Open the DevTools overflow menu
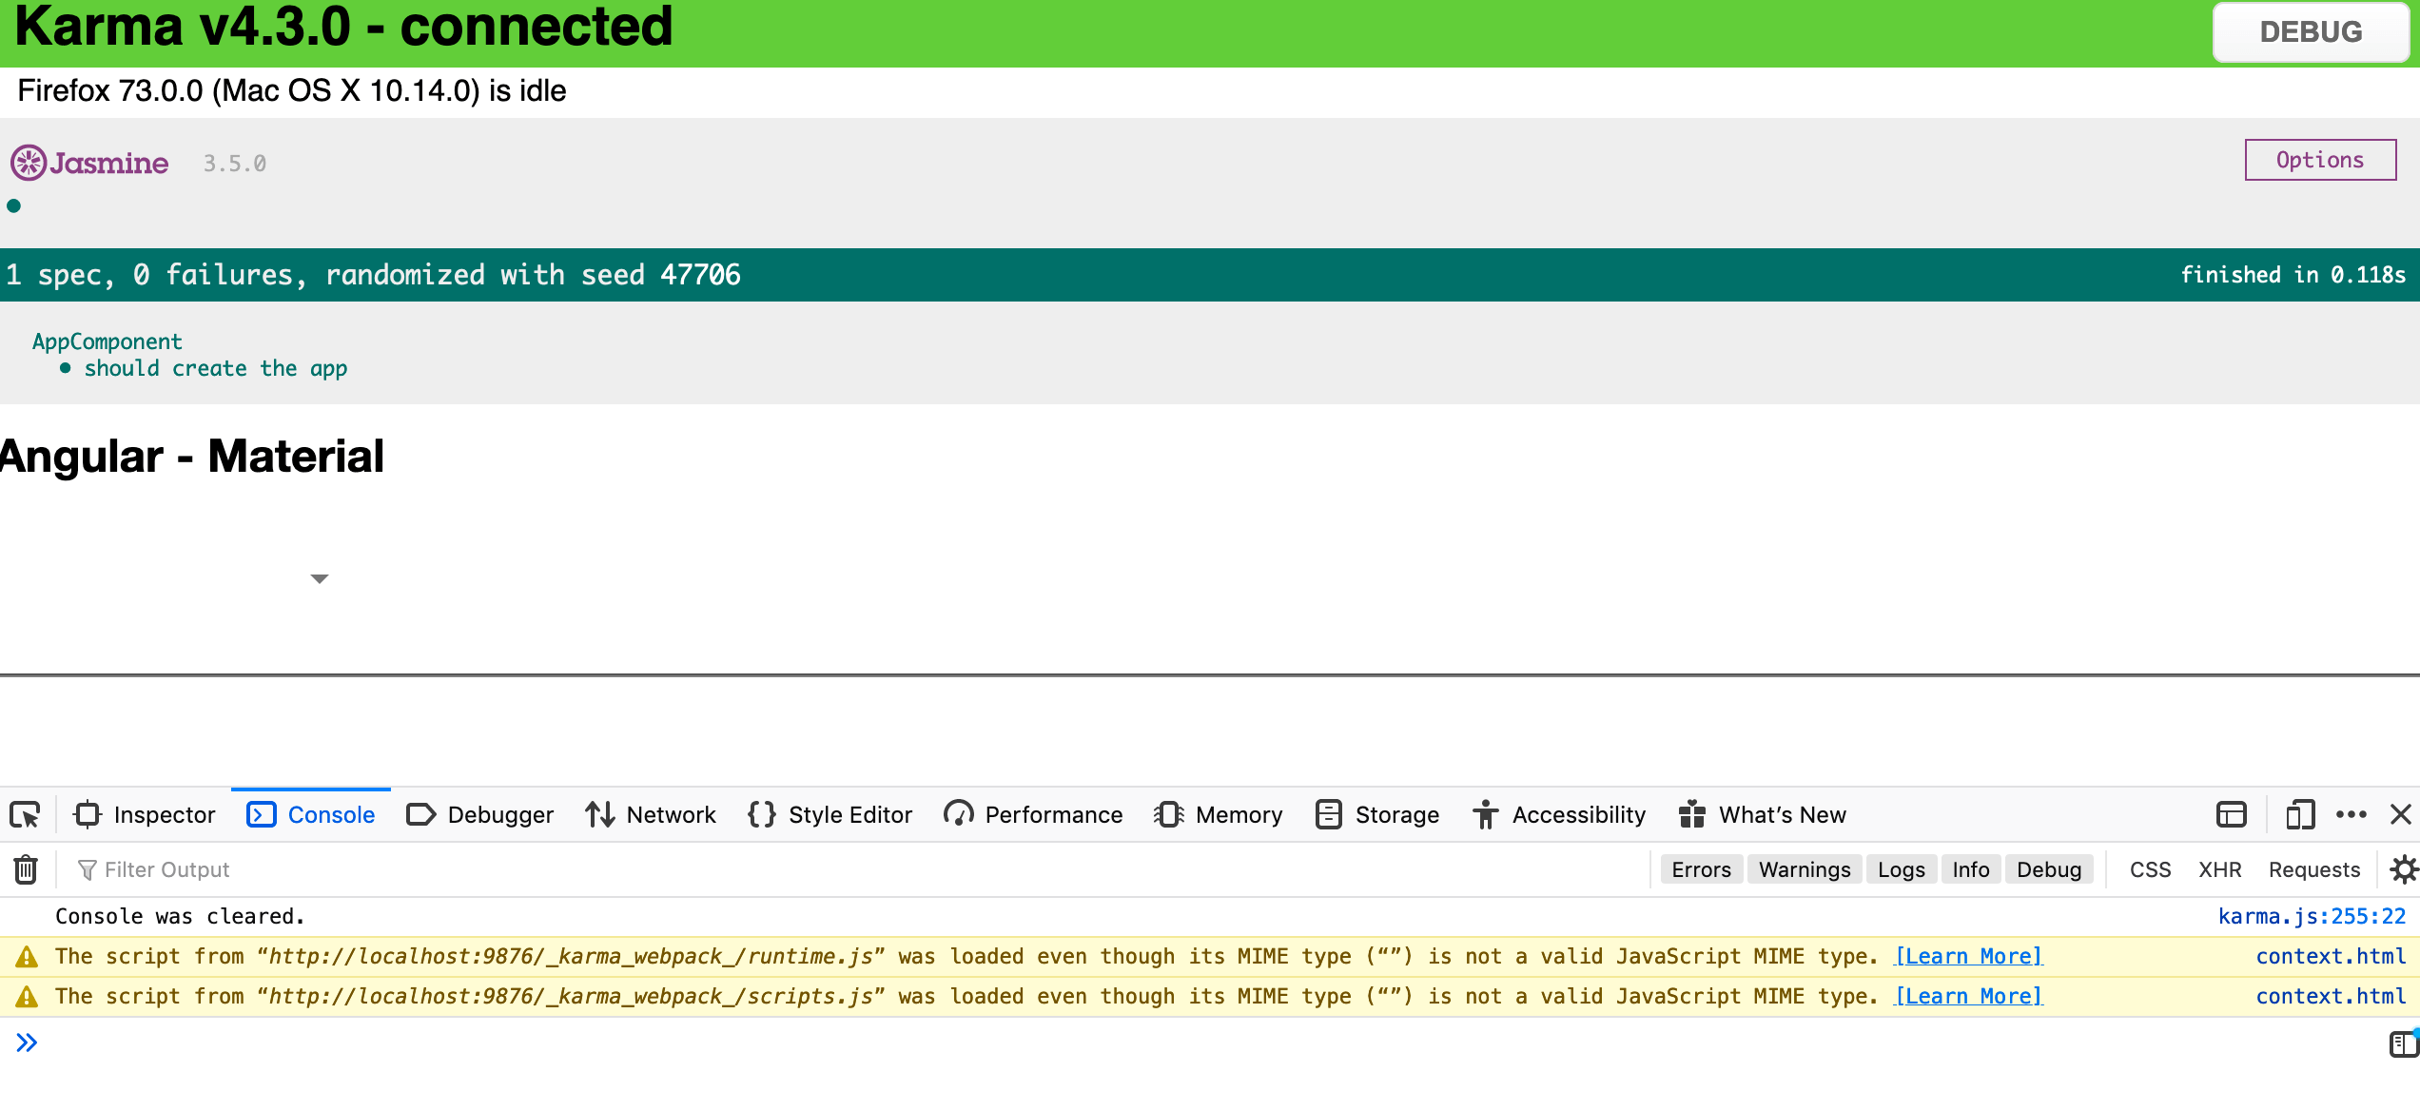Image resolution: width=2420 pixels, height=1111 pixels. [x=2352, y=815]
